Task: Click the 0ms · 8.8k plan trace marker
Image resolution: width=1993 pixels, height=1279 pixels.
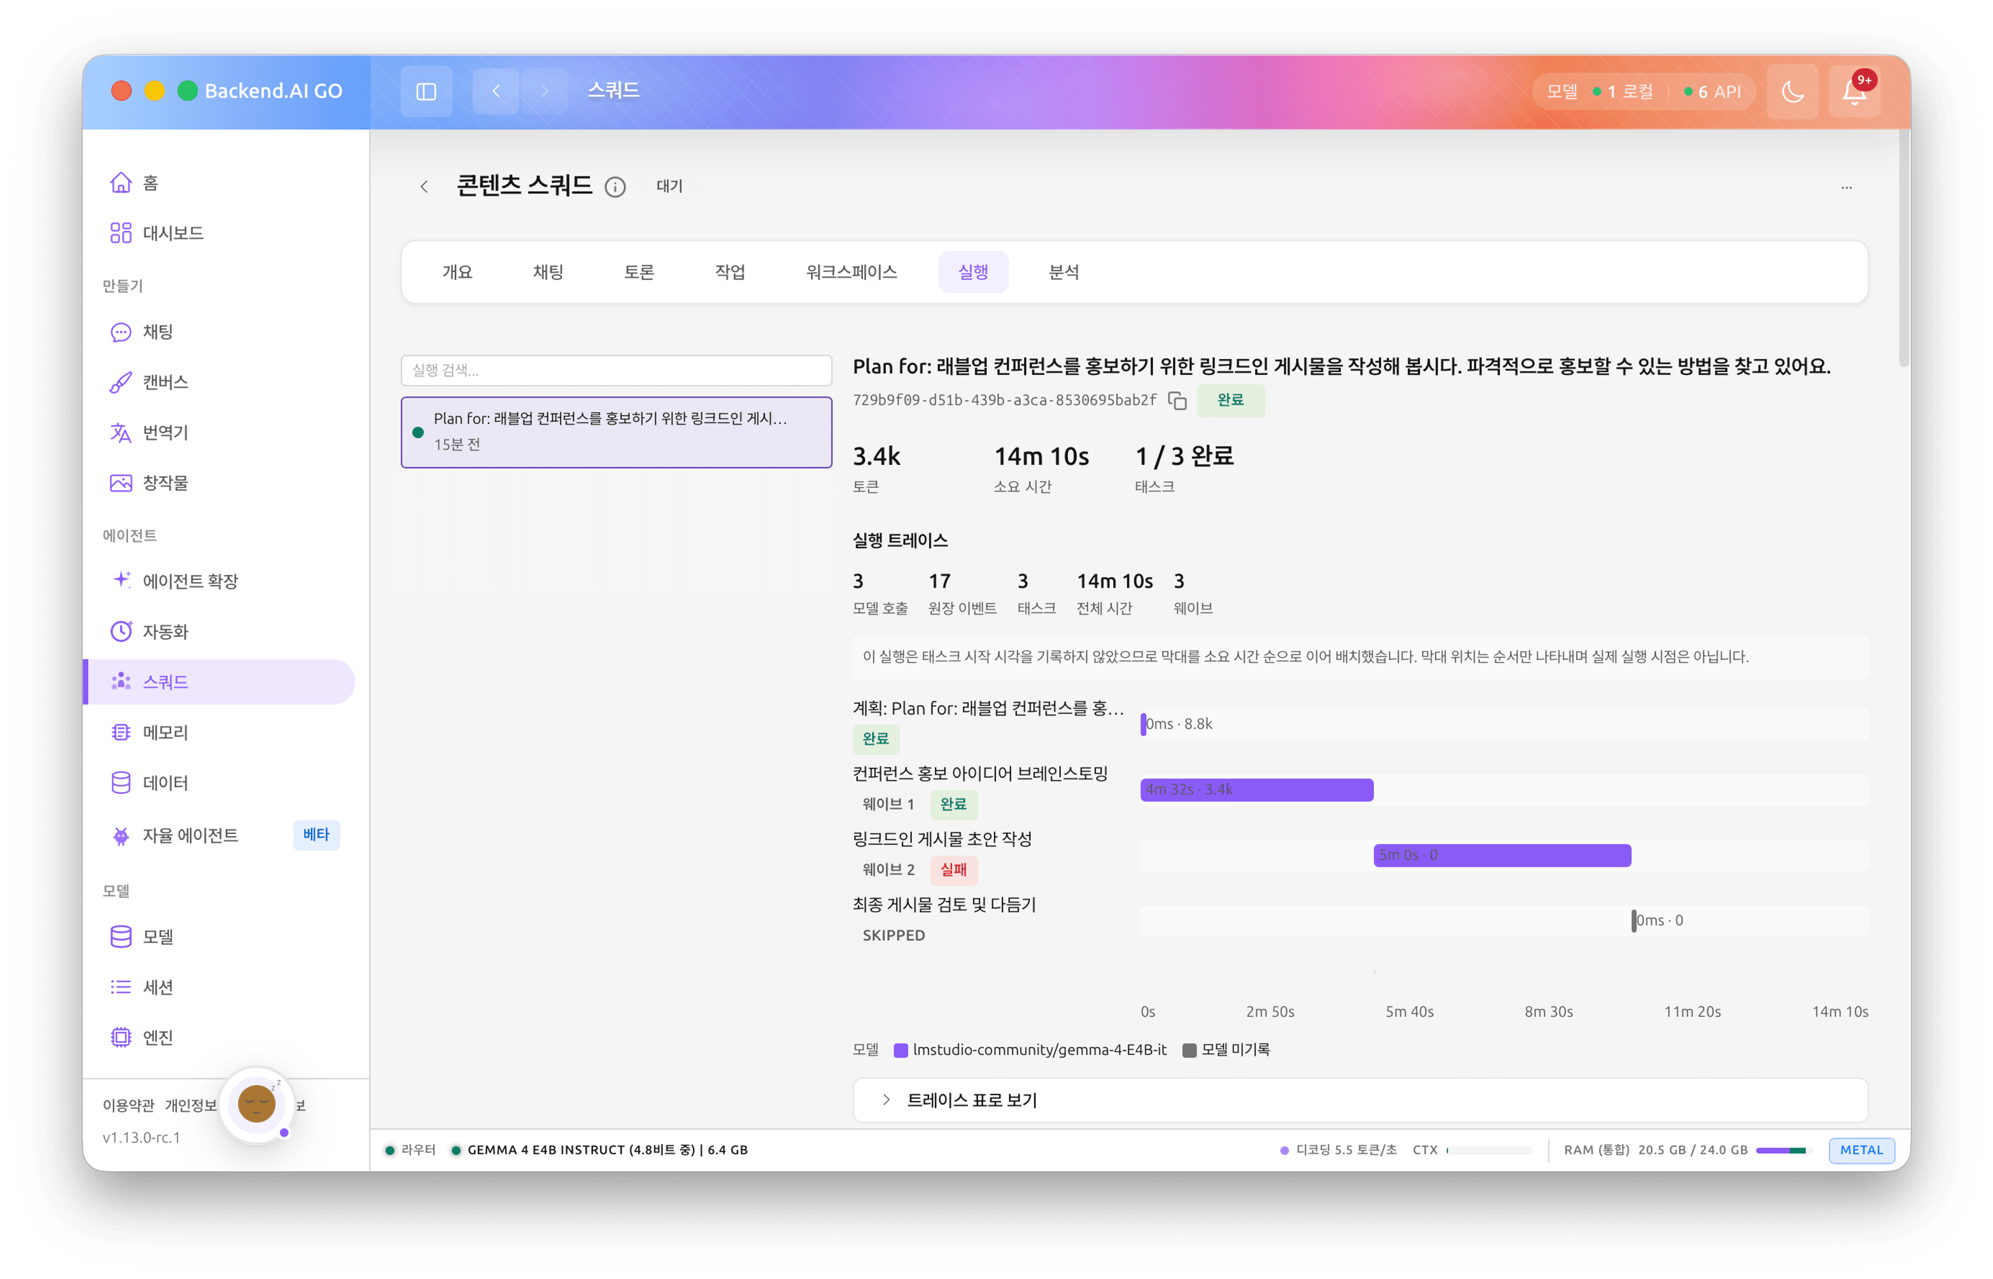Action: pos(1144,724)
